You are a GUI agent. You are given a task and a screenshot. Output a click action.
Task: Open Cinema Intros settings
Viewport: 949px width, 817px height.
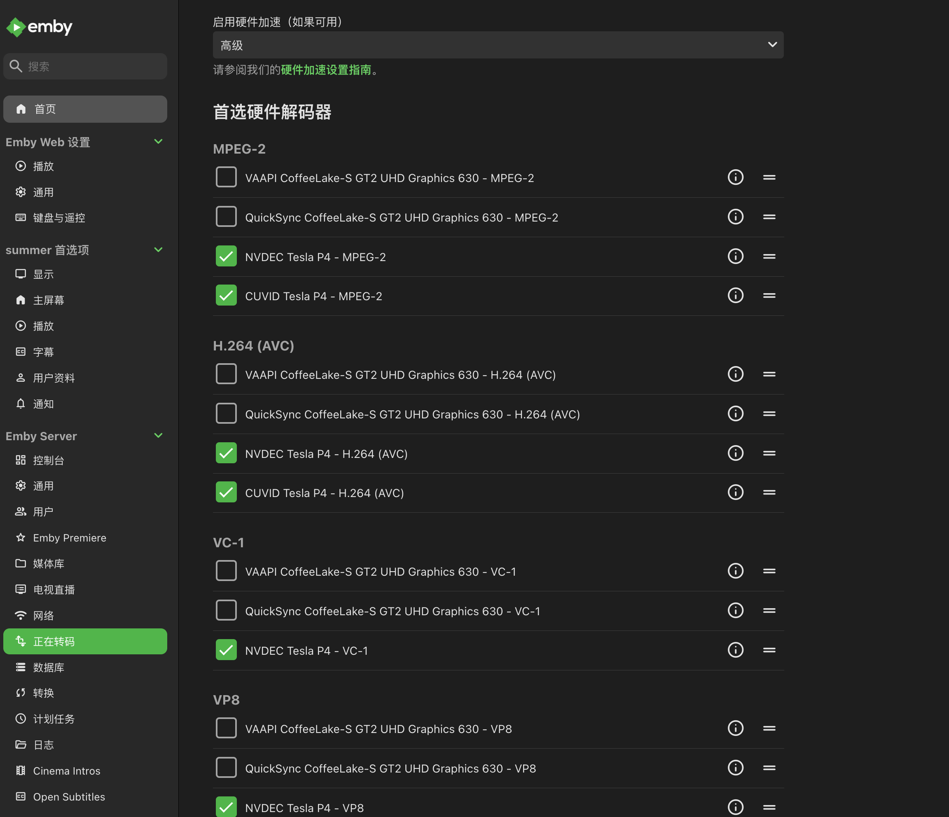coord(85,771)
